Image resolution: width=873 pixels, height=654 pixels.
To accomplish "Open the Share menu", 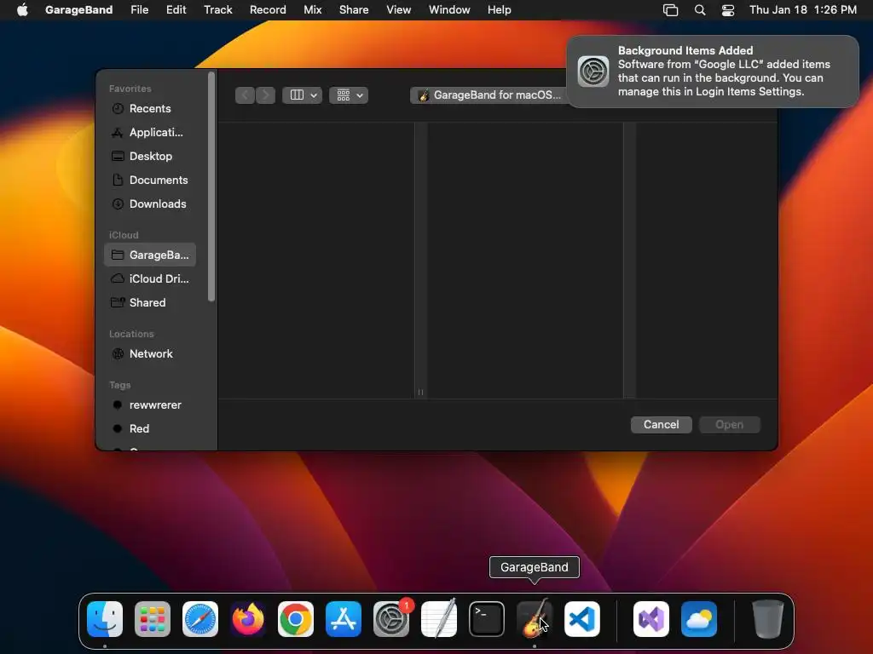I will (x=354, y=10).
